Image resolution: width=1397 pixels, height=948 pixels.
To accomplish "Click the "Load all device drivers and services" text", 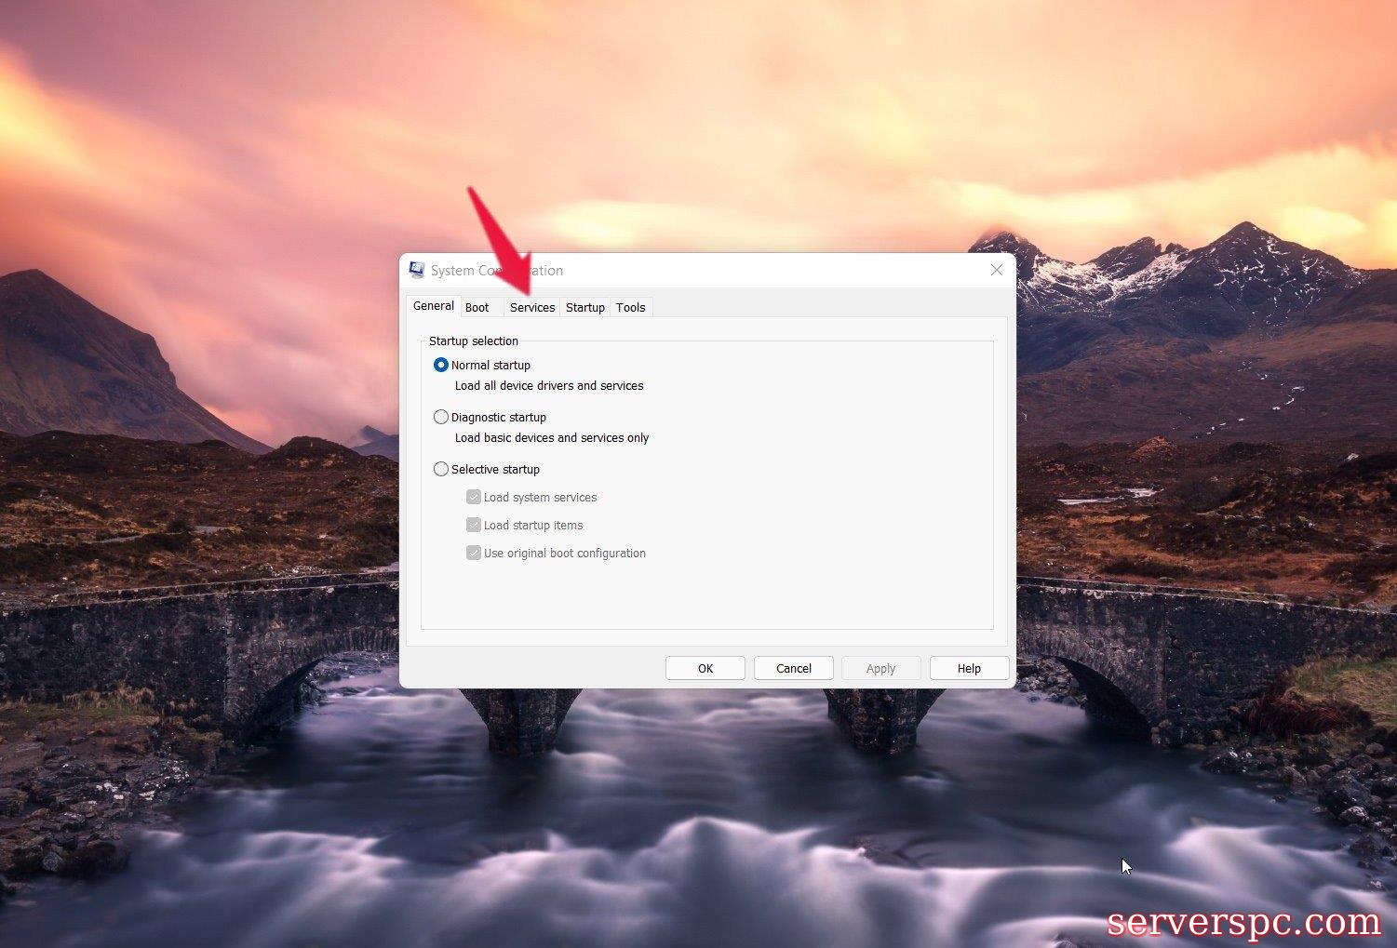I will [x=549, y=386].
